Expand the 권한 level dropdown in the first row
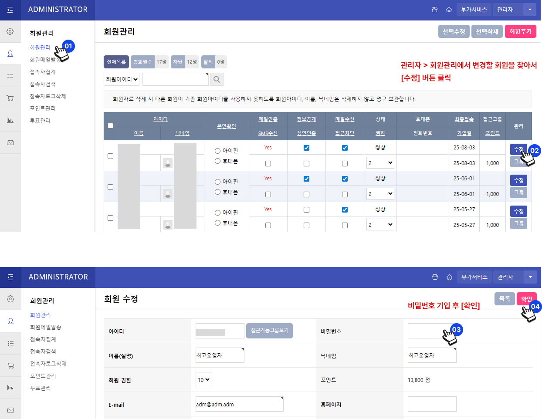The width and height of the screenshot is (542, 419). 380,163
